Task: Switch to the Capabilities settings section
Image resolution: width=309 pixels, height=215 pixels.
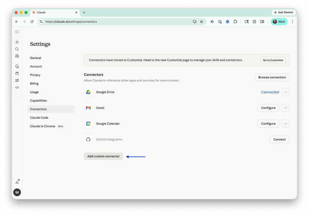Action: tap(38, 101)
